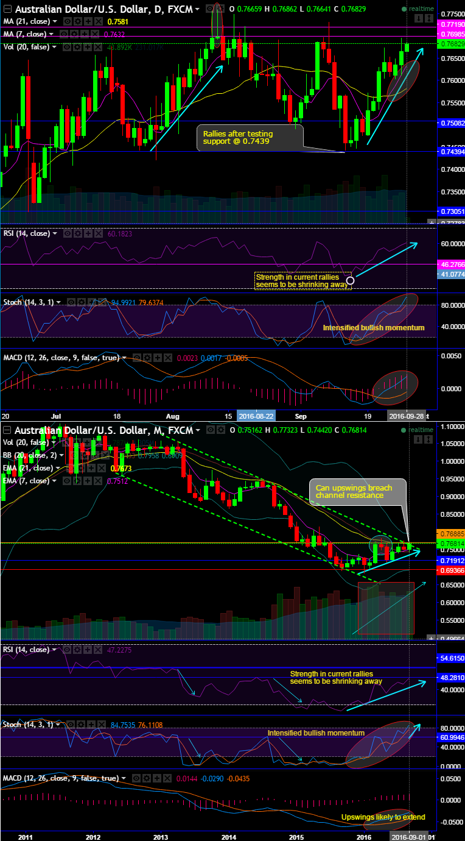Click 0.74394 support price label on daily axis

point(451,152)
